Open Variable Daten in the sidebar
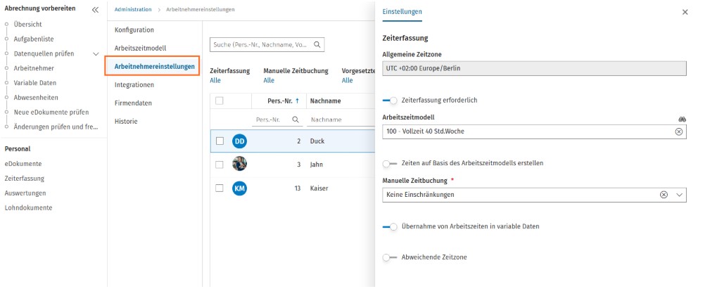This screenshot has height=296, width=710. click(35, 83)
